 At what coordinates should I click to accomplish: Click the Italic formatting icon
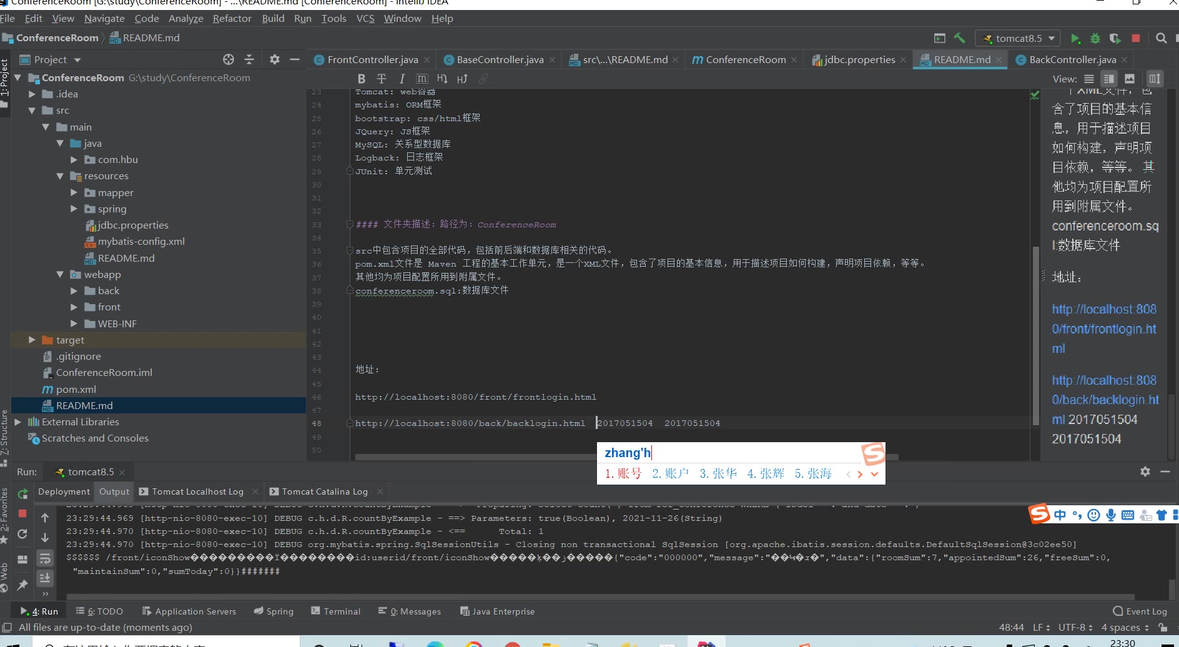pos(402,79)
